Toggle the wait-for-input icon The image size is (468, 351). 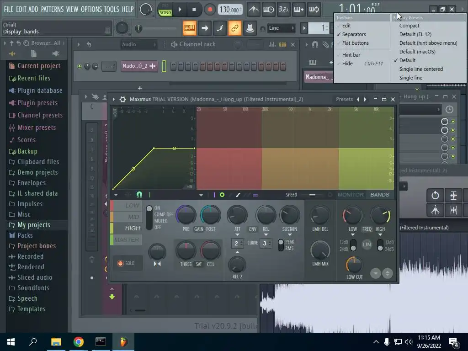(268, 10)
